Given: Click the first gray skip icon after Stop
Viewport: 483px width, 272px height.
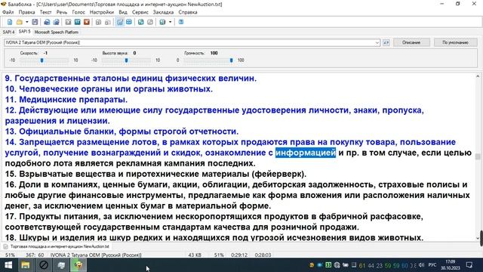Looking at the screenshot, I should 98,22.
